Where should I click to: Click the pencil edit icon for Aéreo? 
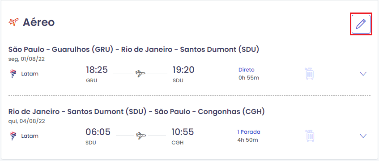pos(361,24)
